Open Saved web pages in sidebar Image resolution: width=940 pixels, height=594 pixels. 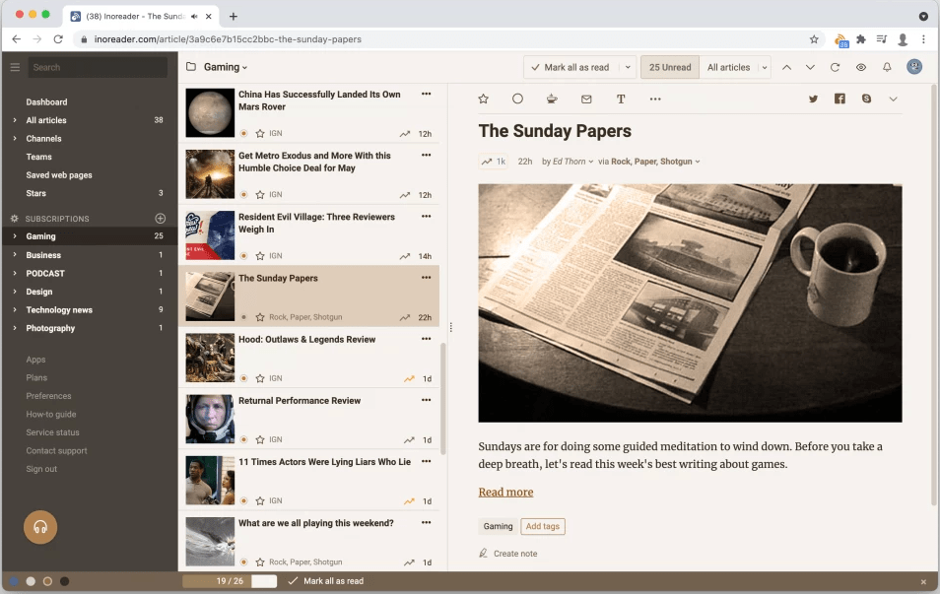(x=59, y=175)
